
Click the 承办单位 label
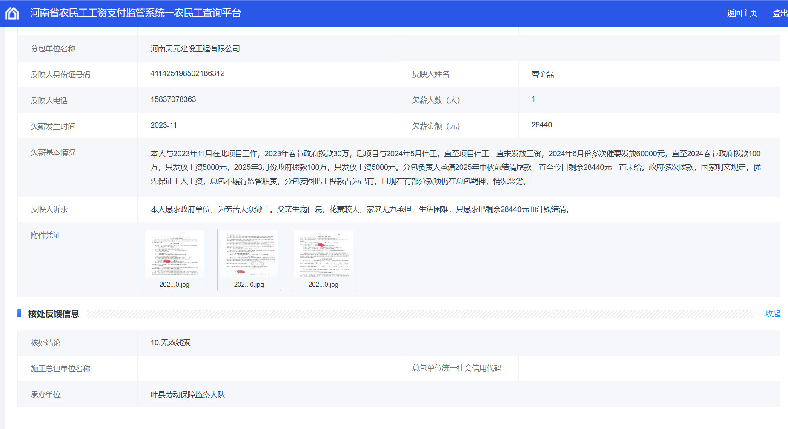tap(46, 395)
